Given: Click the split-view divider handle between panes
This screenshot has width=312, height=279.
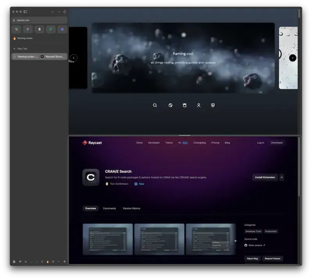Looking at the screenshot, I should 184,136.
